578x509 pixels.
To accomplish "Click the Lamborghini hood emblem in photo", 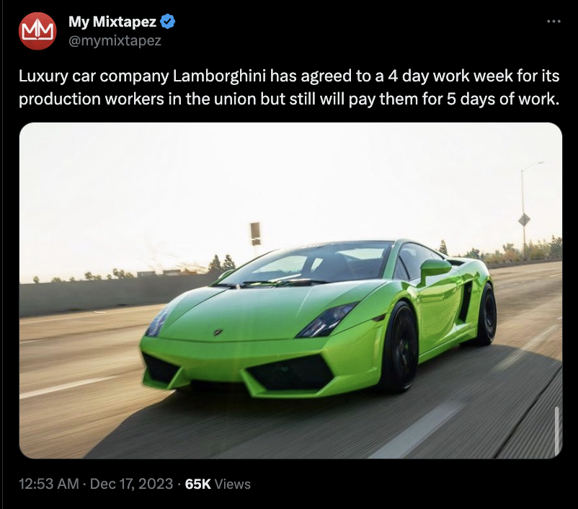I will click(218, 332).
